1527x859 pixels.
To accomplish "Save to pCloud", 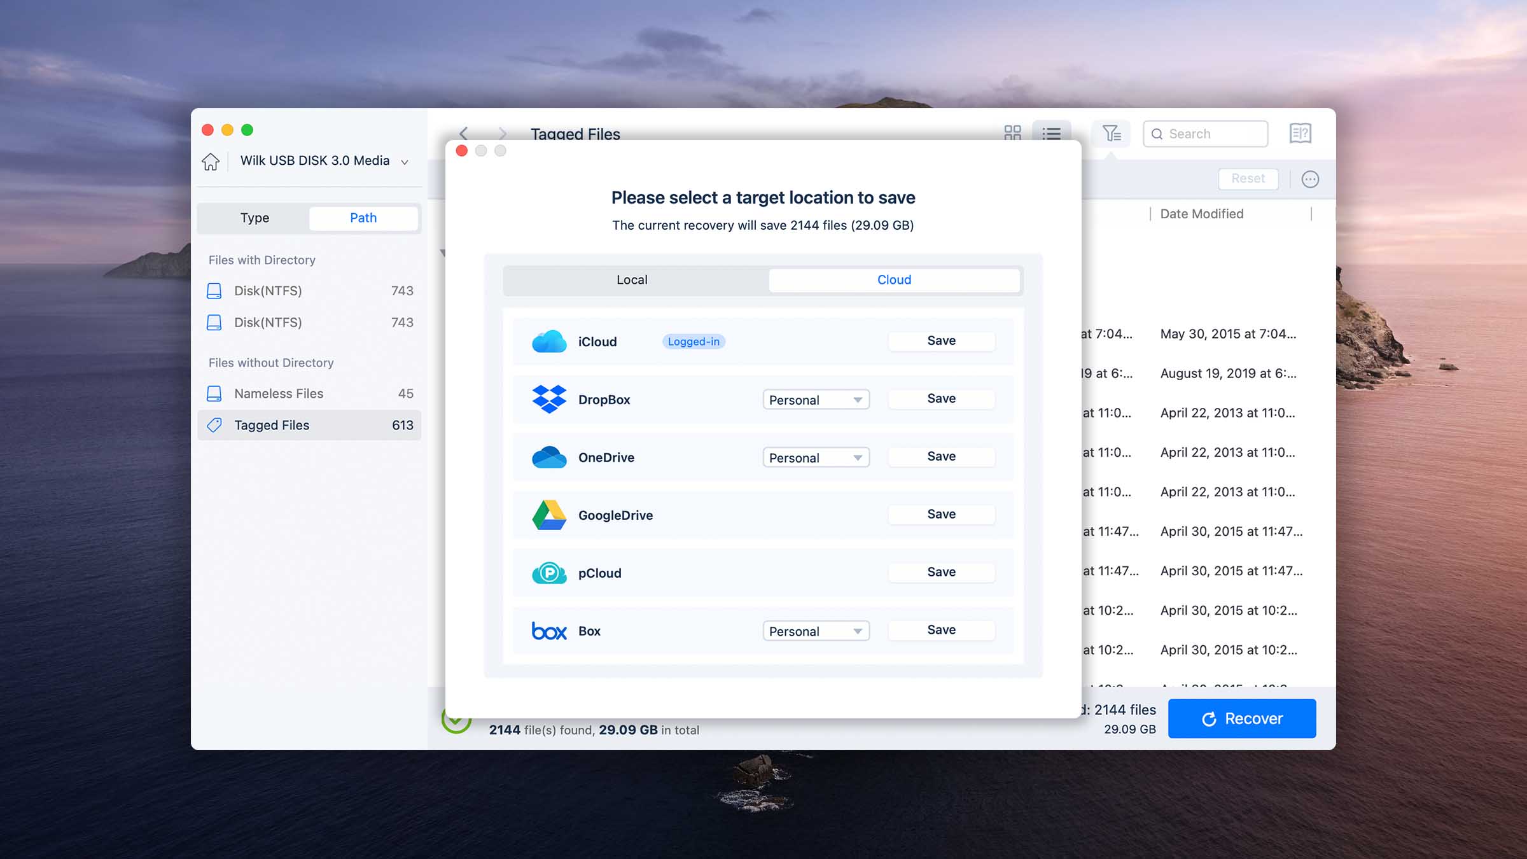I will point(941,573).
